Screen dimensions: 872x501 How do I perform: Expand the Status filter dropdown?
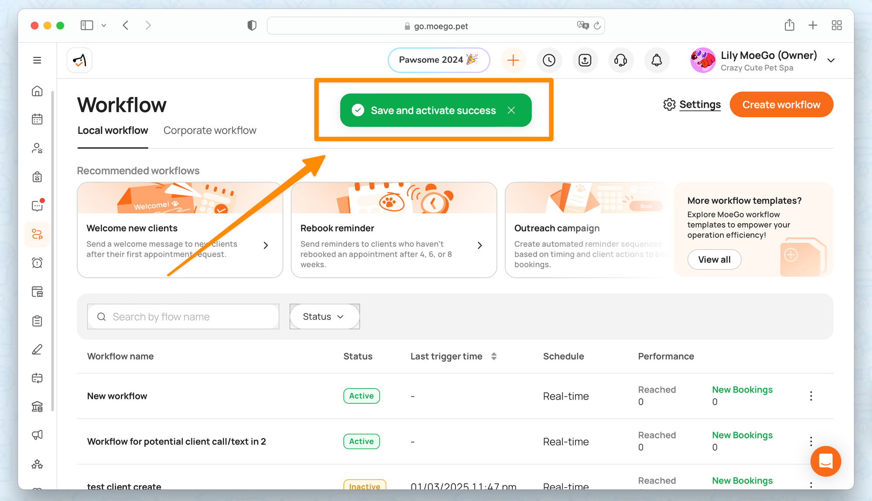pyautogui.click(x=324, y=317)
